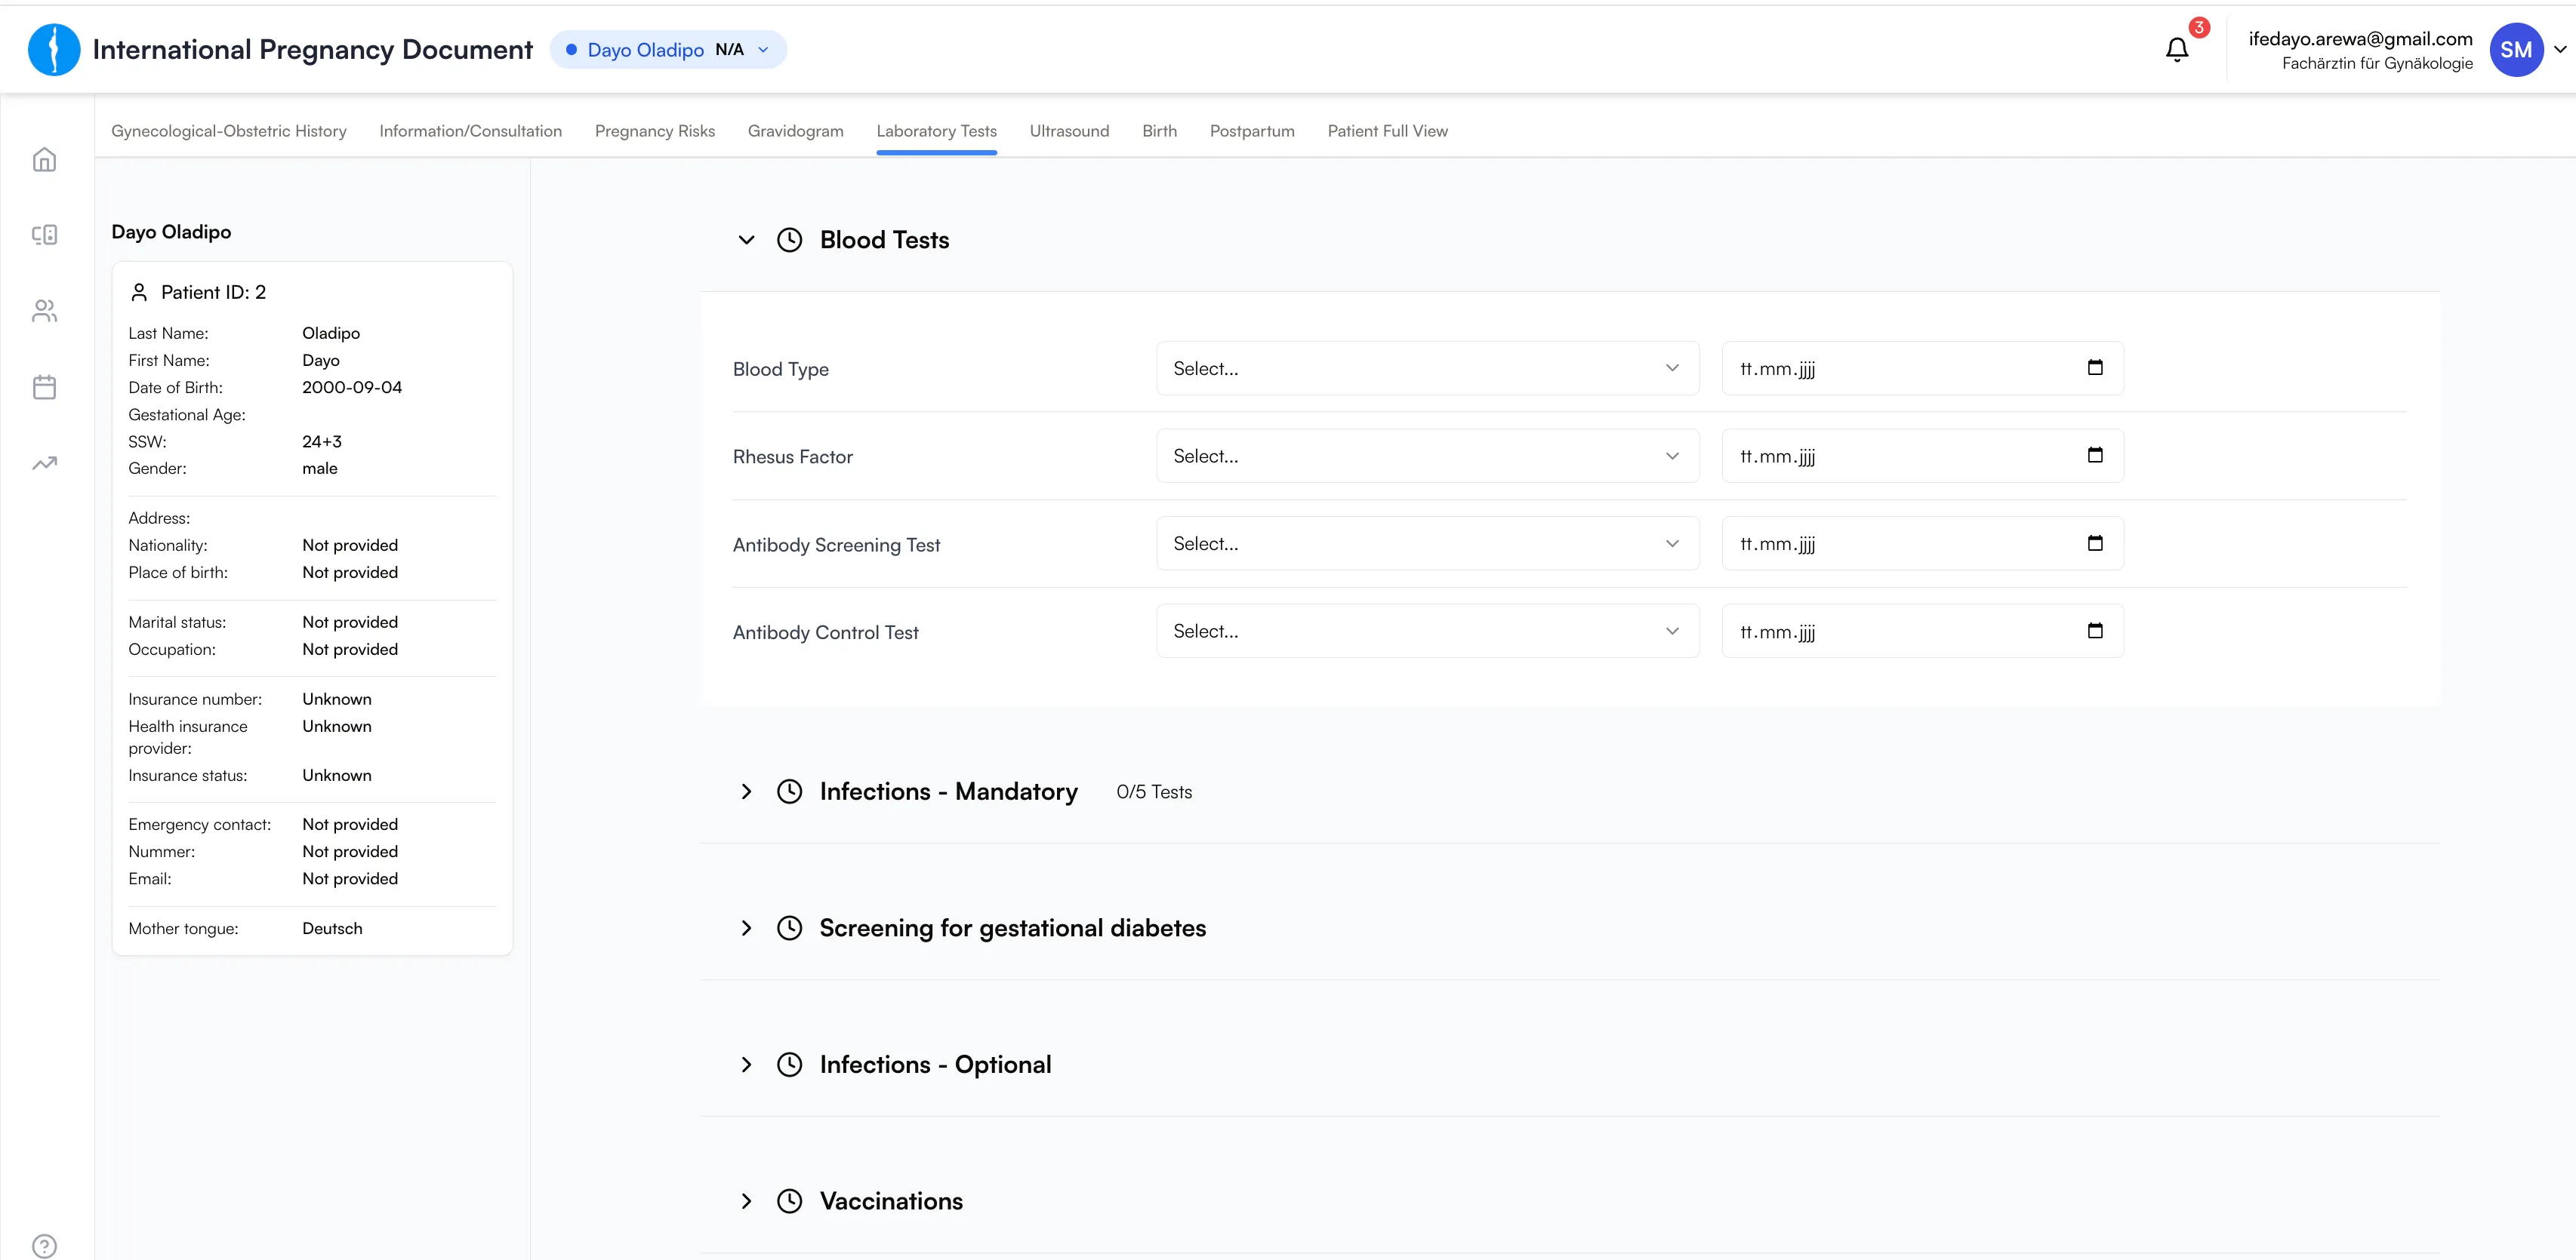The height and width of the screenshot is (1260, 2576).
Task: Open the notifications bell icon
Action: pyautogui.click(x=2176, y=50)
